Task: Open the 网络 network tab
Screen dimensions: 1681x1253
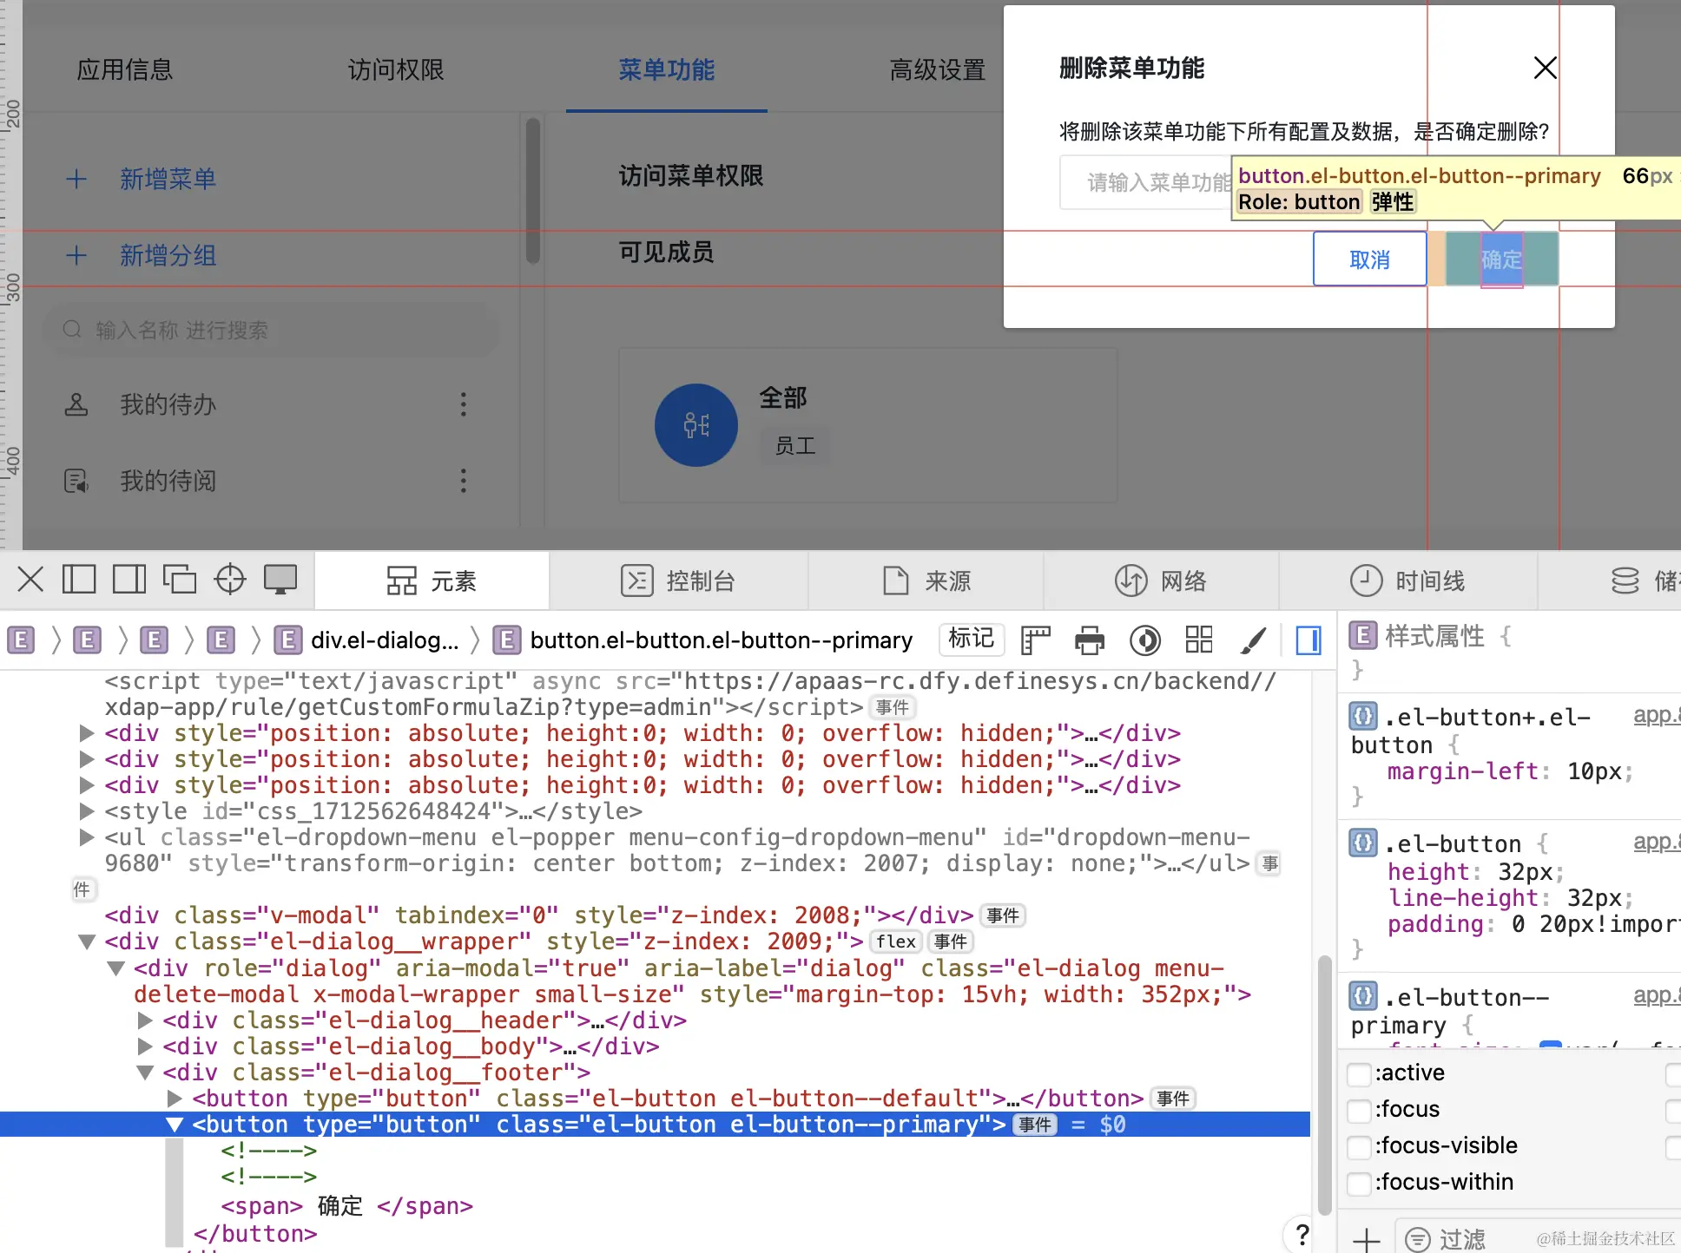Action: tap(1160, 581)
